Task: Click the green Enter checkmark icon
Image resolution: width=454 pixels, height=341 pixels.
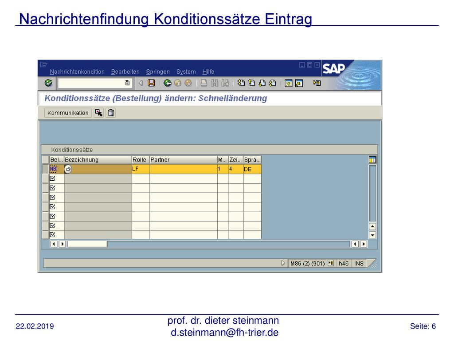Action: 48,83
